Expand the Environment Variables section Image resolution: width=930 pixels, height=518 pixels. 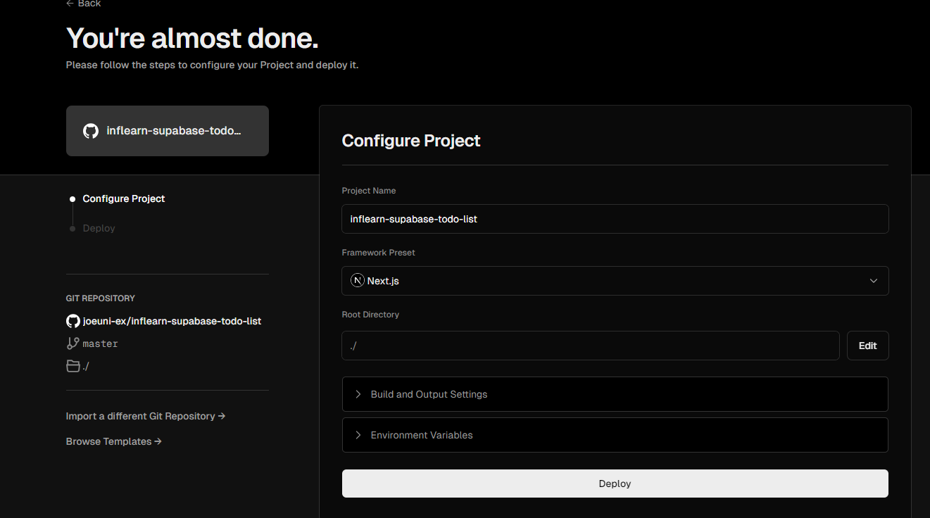point(615,435)
